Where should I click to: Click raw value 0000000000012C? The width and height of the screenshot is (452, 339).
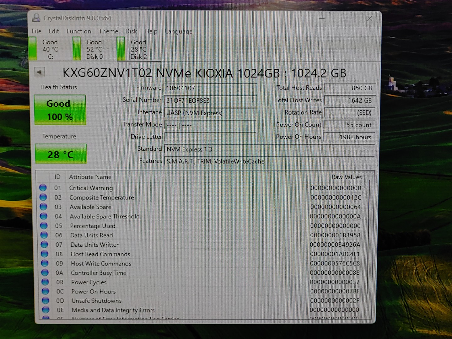point(336,197)
